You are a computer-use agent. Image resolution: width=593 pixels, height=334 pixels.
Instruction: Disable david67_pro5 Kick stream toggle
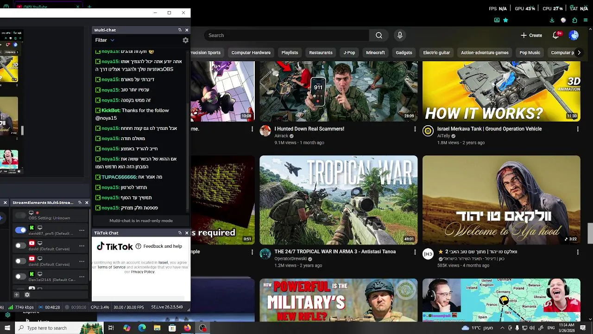pyautogui.click(x=20, y=230)
